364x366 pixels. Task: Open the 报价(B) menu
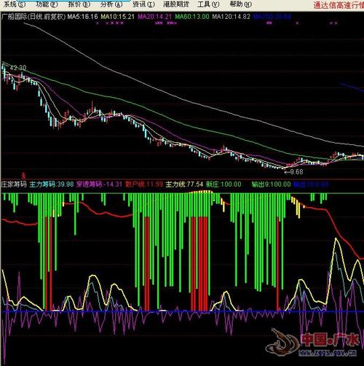pos(79,4)
